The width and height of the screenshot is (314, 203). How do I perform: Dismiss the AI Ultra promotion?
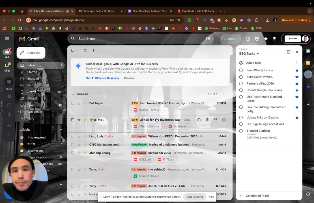129,78
